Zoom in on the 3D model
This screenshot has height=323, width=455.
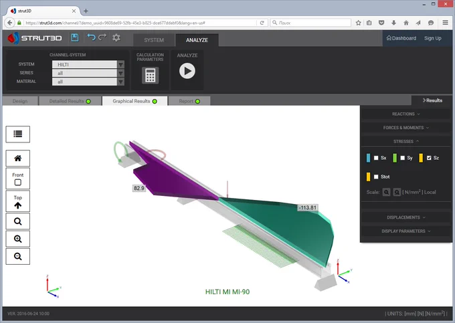coord(17,239)
